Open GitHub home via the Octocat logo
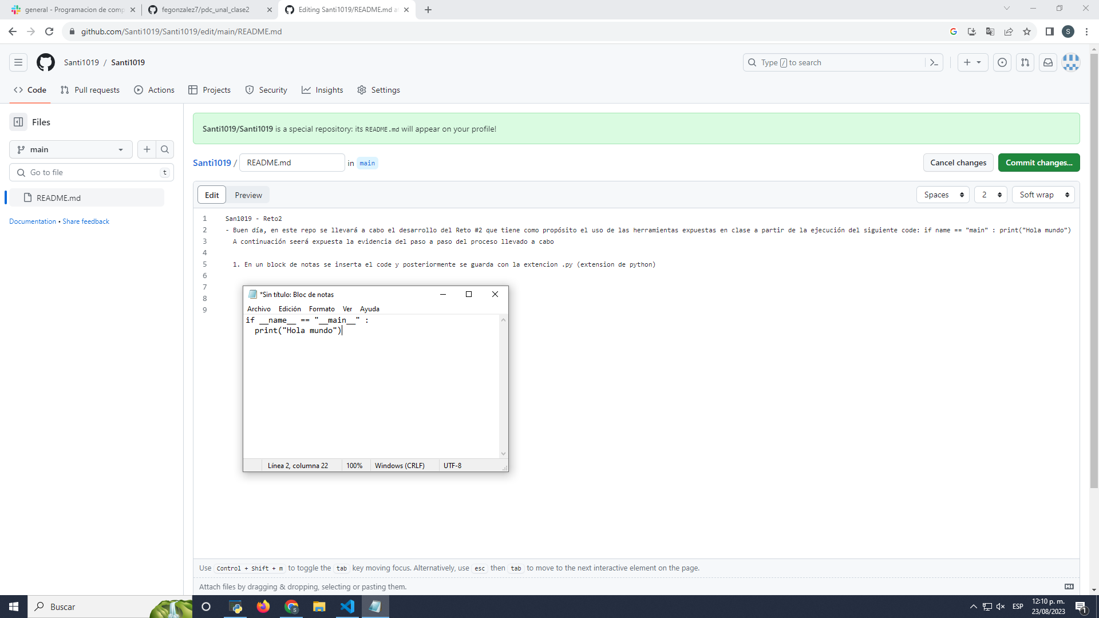 pyautogui.click(x=45, y=62)
